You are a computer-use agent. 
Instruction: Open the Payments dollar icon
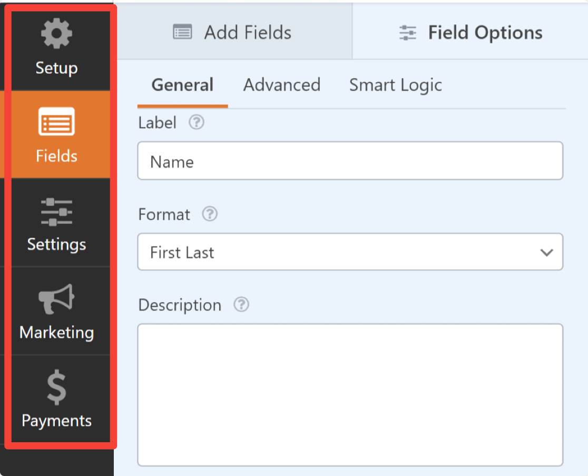tap(56, 387)
